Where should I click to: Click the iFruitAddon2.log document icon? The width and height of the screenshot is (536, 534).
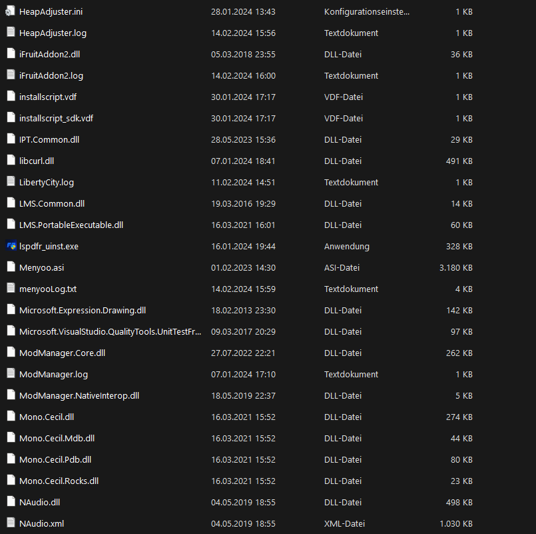click(x=11, y=75)
